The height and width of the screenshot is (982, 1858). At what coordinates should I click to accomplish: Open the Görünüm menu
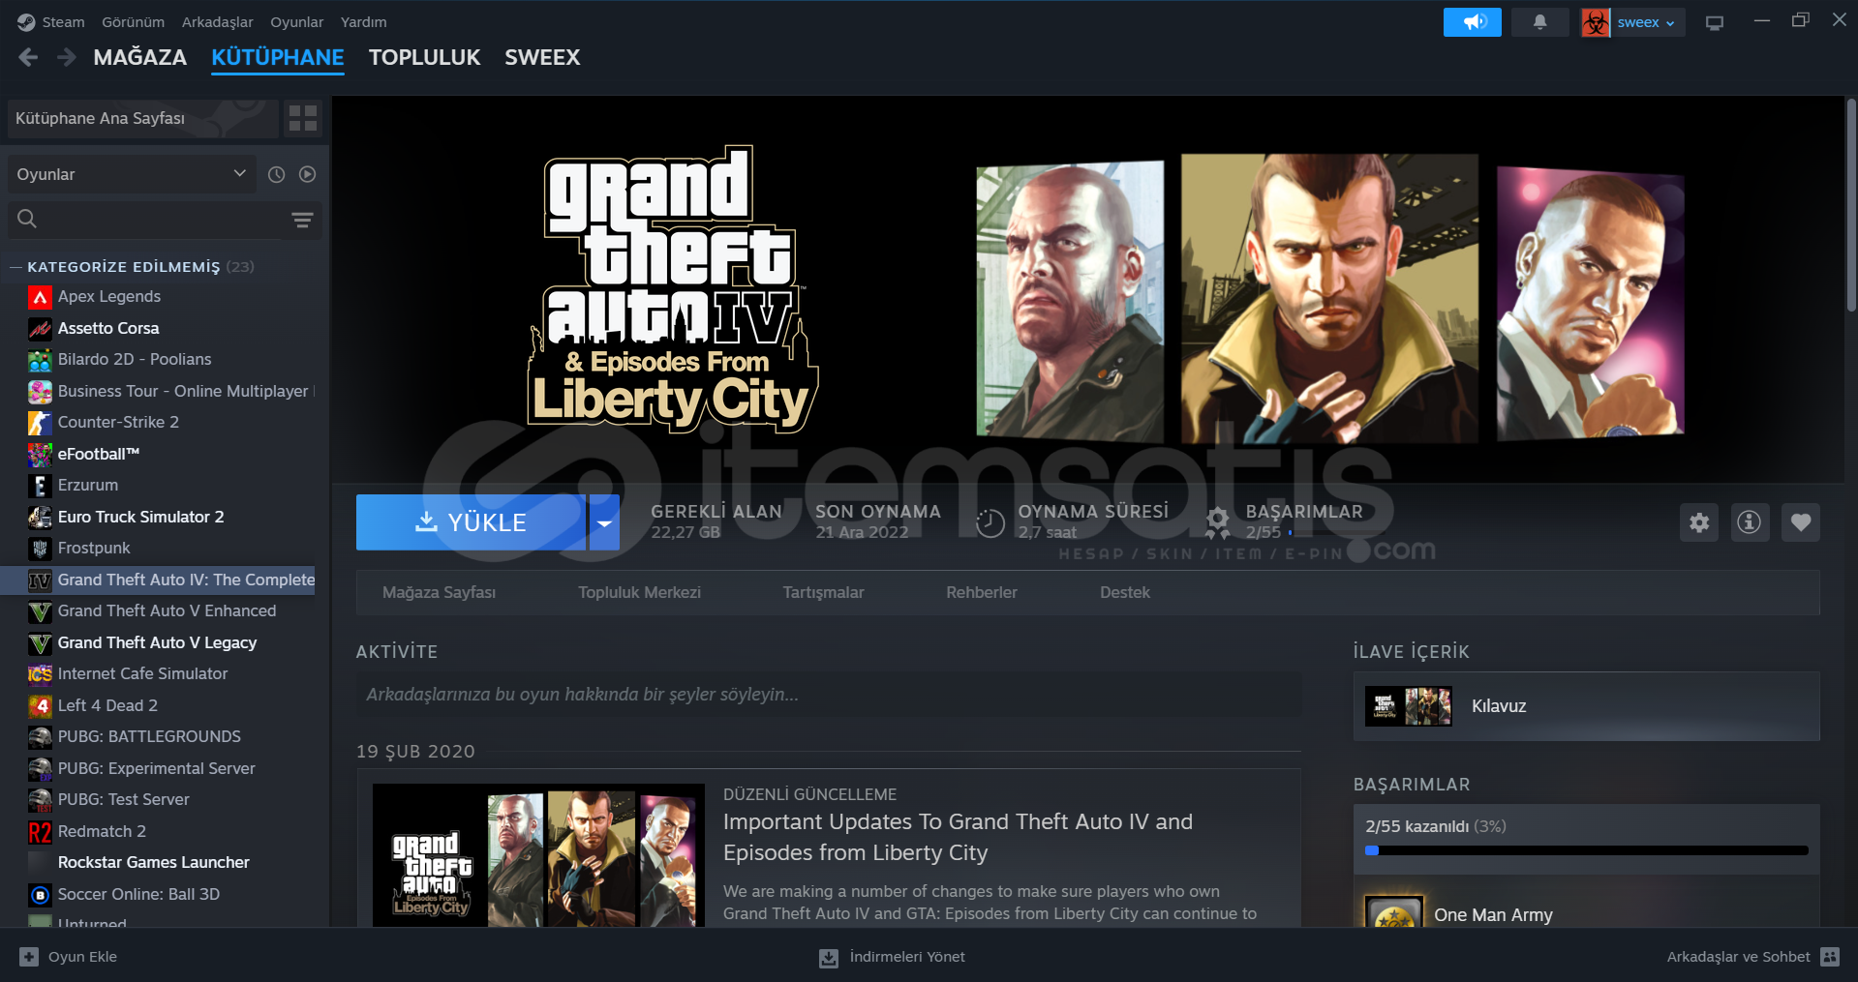133,22
